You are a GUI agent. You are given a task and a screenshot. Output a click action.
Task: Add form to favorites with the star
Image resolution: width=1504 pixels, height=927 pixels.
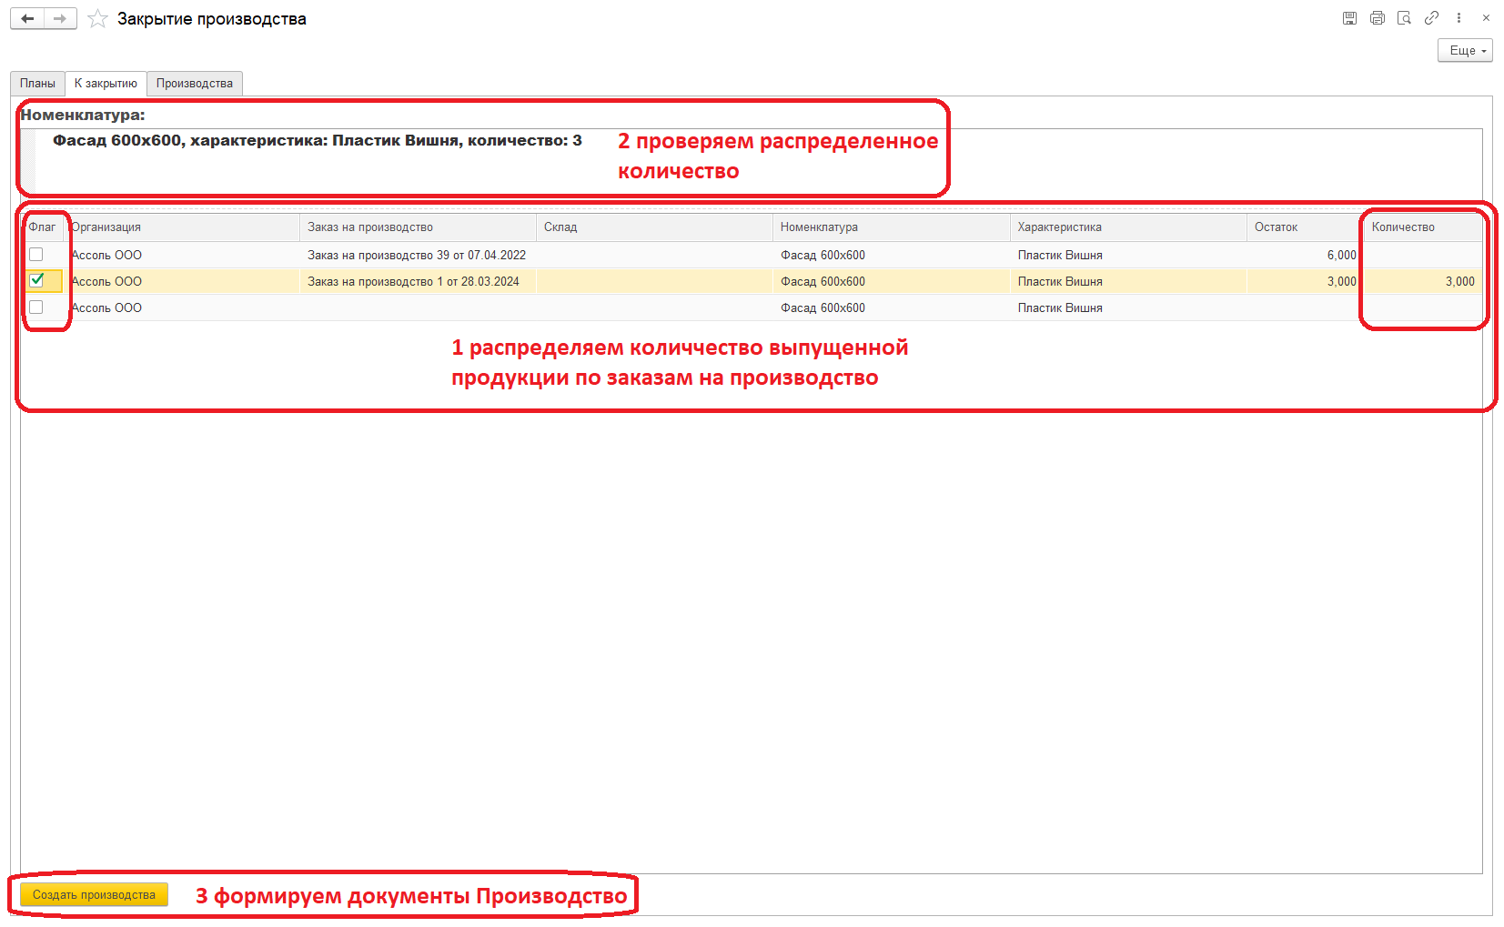click(98, 19)
